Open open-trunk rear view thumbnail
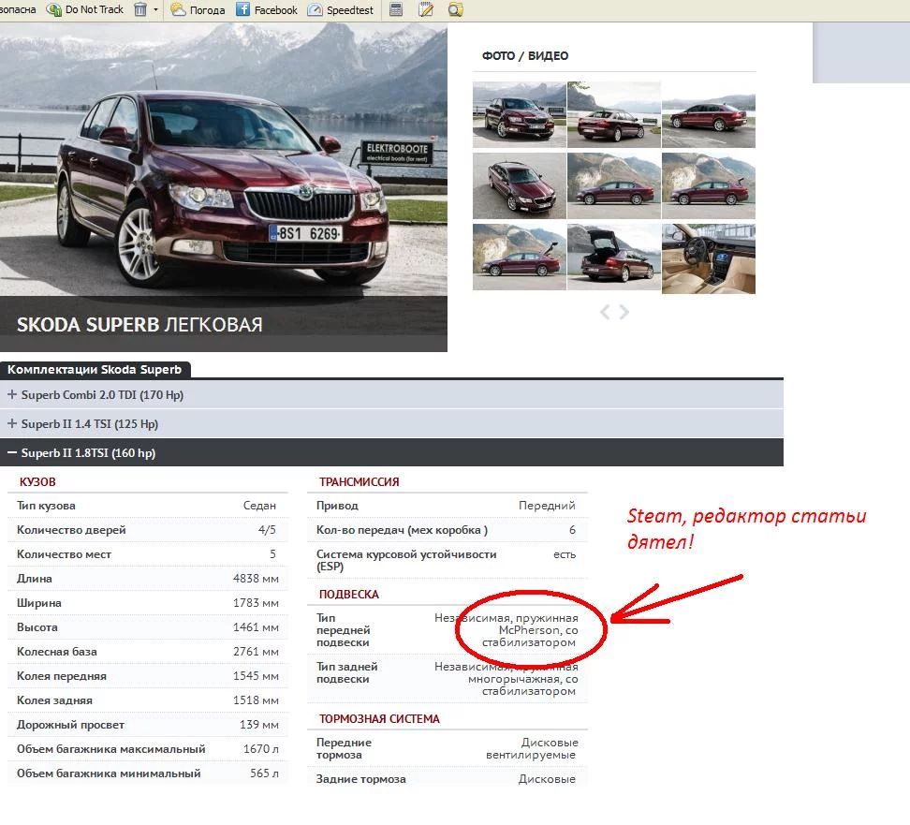The image size is (910, 825). tap(613, 258)
